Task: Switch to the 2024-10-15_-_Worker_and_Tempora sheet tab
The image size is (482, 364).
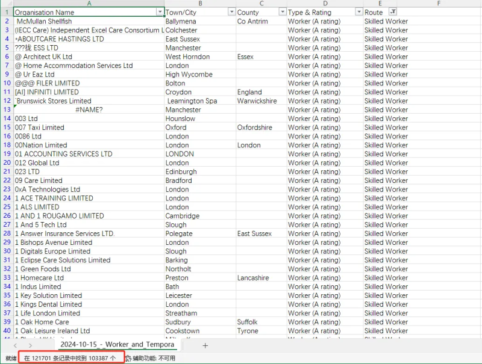Action: click(x=117, y=345)
